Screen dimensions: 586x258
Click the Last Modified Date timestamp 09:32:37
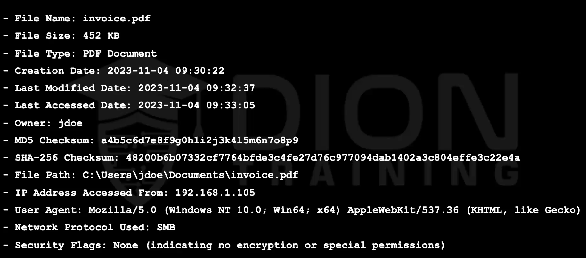pyautogui.click(x=231, y=88)
